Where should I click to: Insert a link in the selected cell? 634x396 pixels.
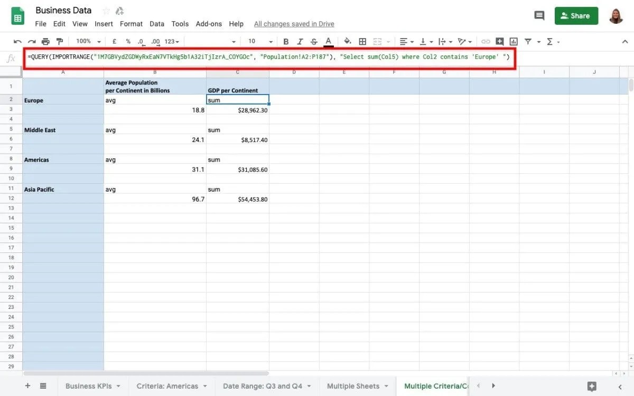(x=486, y=41)
